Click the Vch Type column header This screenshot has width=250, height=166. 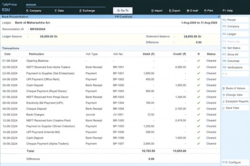coord(92,54)
